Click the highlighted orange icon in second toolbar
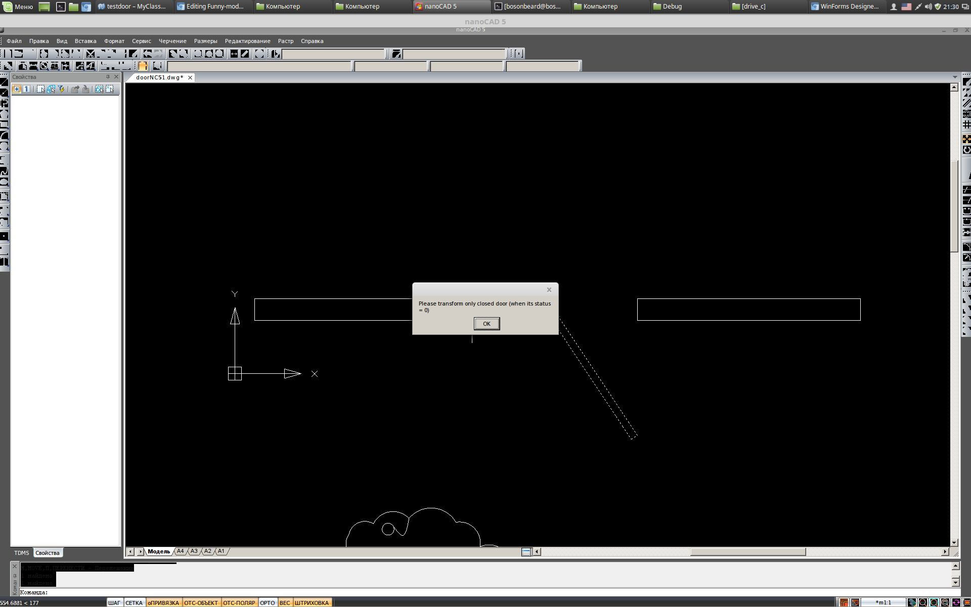 pos(143,66)
